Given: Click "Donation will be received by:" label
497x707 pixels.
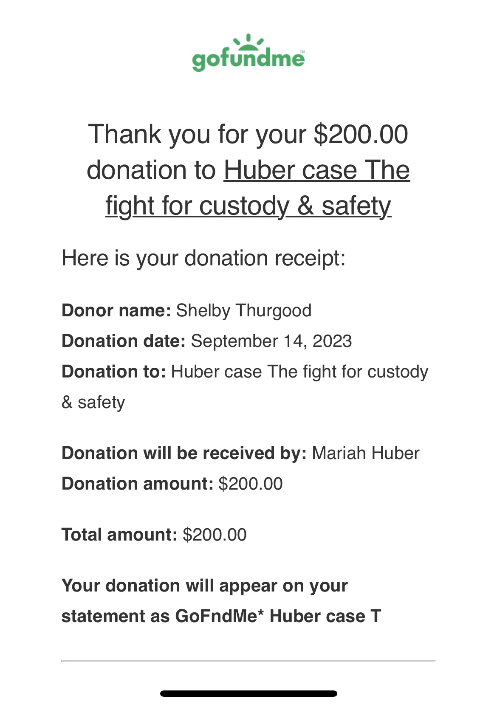Looking at the screenshot, I should (x=184, y=453).
